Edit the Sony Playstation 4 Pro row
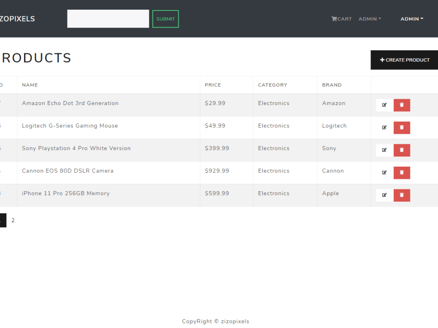 pyautogui.click(x=385, y=150)
